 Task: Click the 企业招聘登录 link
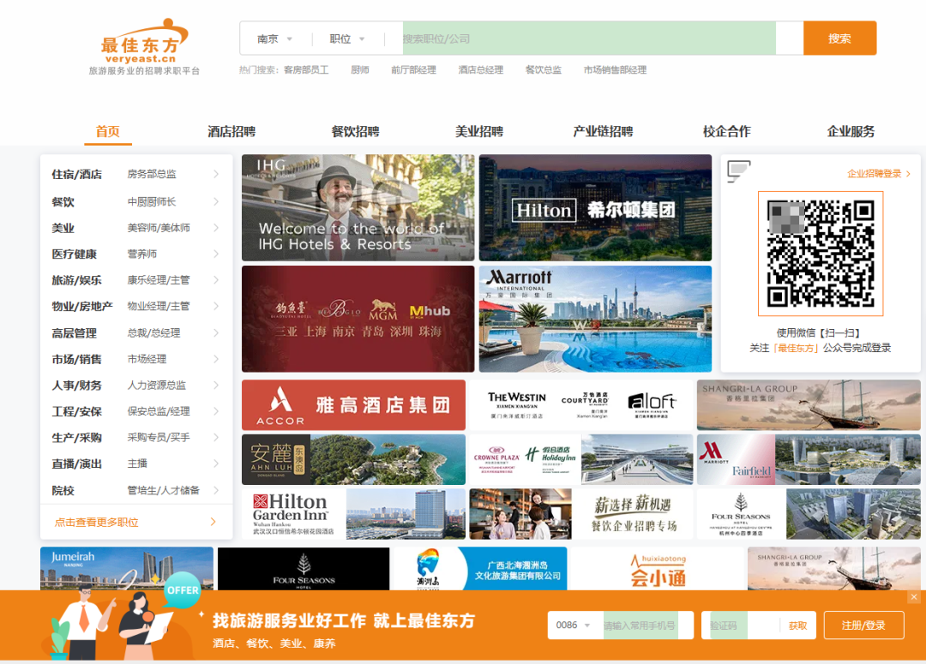[x=878, y=174]
